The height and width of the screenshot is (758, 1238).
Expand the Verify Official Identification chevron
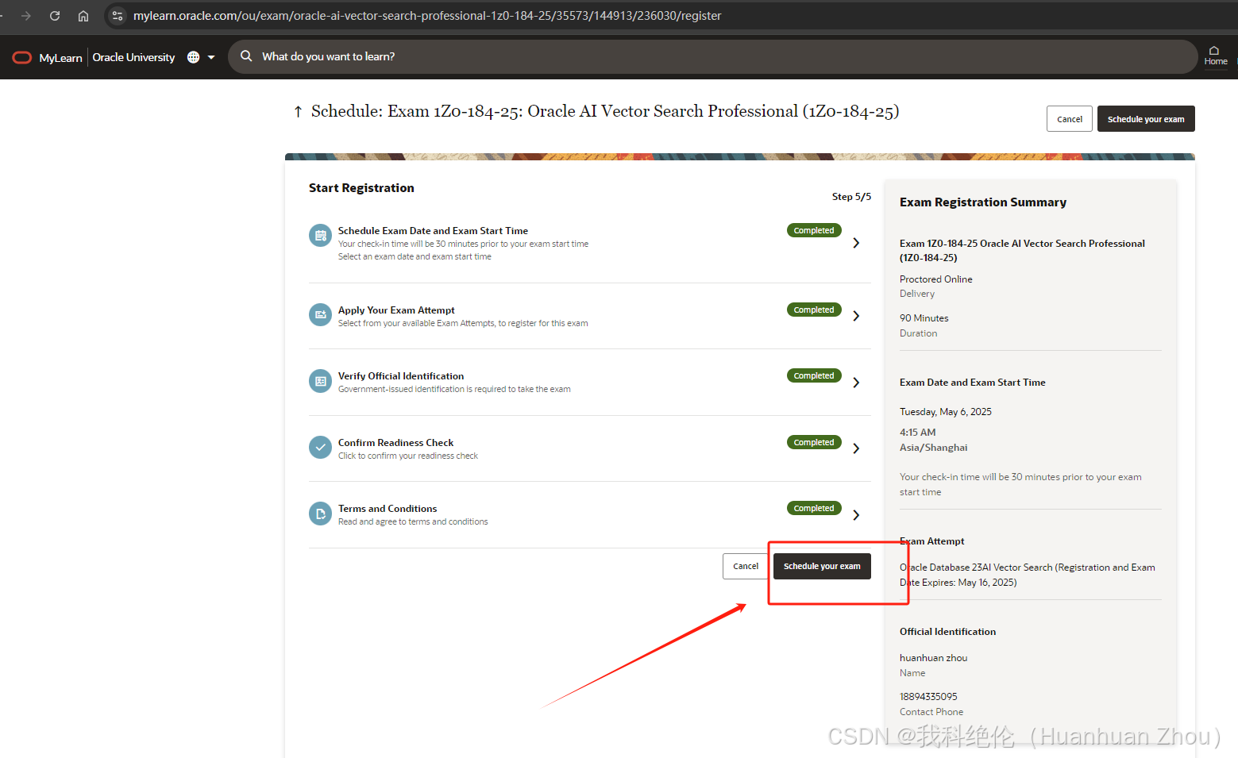coord(856,383)
